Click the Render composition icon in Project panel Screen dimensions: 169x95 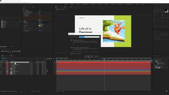(x=2, y=26)
